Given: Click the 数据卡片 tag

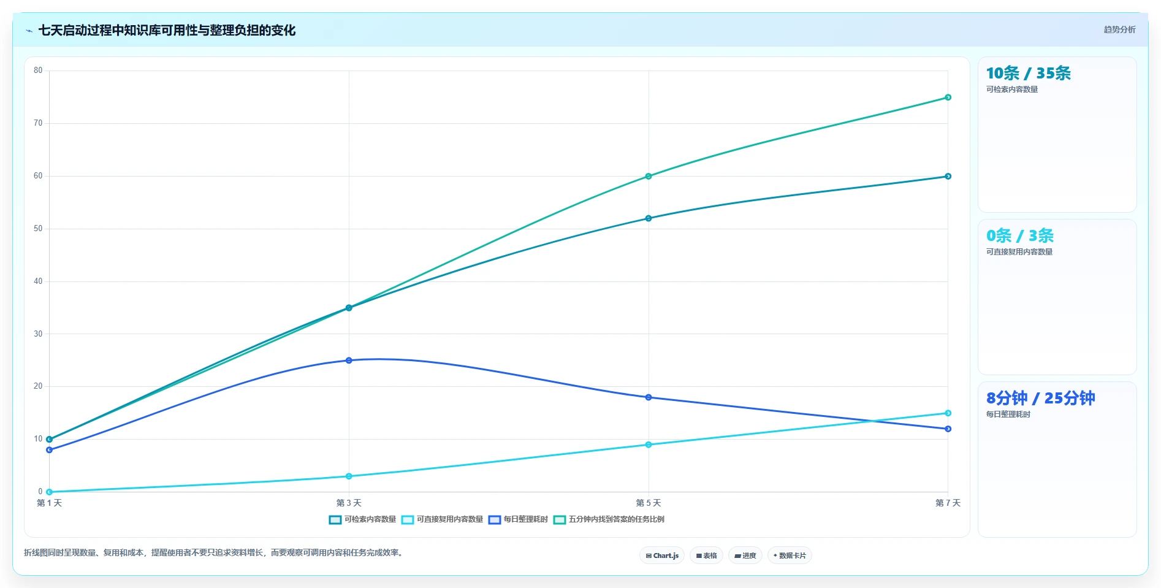Looking at the screenshot, I should [x=790, y=556].
